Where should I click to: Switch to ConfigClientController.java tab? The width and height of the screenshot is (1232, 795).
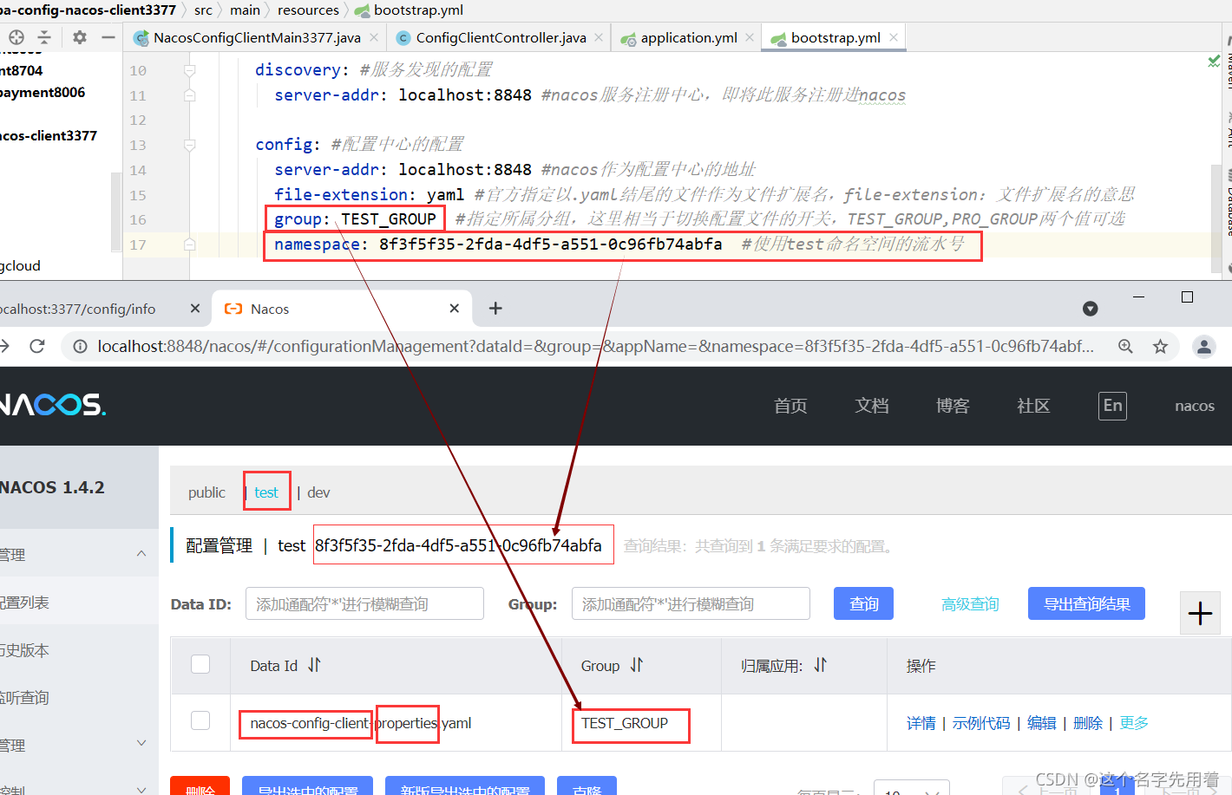click(501, 37)
